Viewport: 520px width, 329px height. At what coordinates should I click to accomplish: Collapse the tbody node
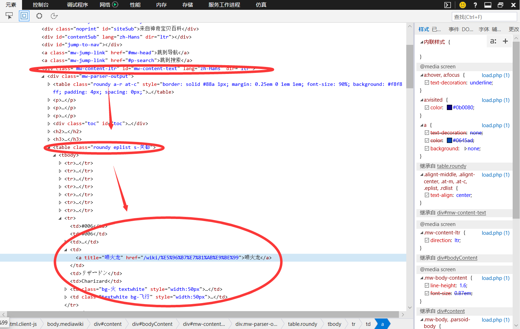pos(54,155)
